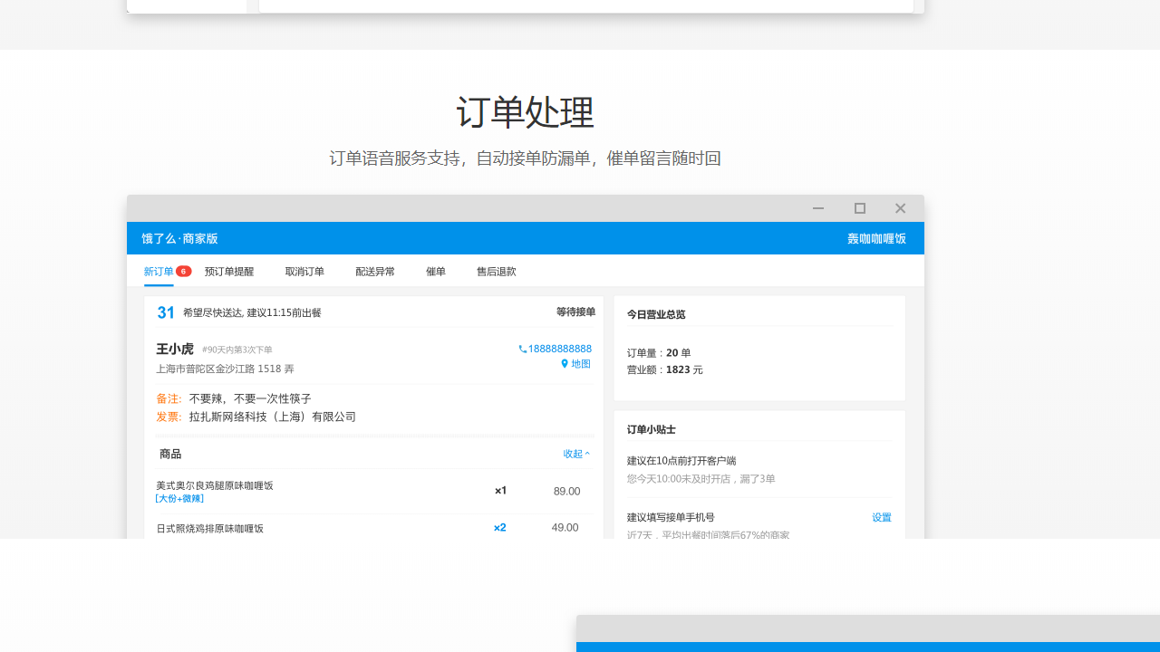
Task: Click the phone icon beside 18888888888
Action: pyautogui.click(x=522, y=350)
